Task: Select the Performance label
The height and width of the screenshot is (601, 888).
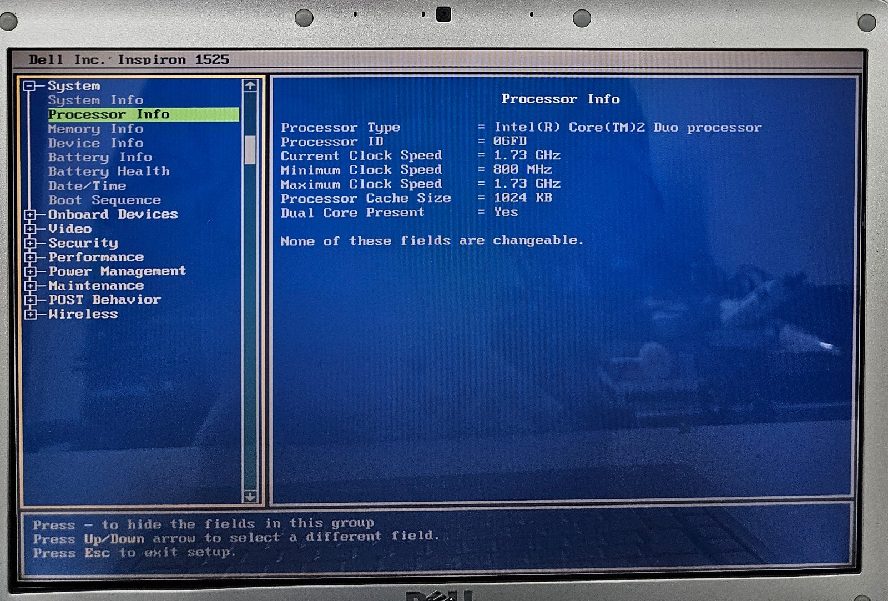Action: pos(96,257)
